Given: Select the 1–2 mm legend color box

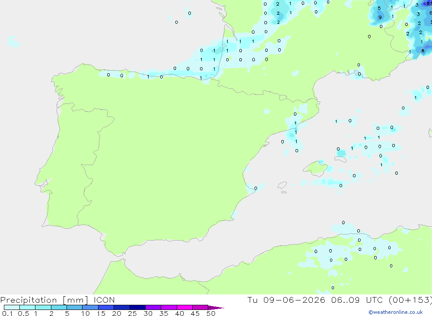Looking at the screenshot, I should (x=43, y=307).
